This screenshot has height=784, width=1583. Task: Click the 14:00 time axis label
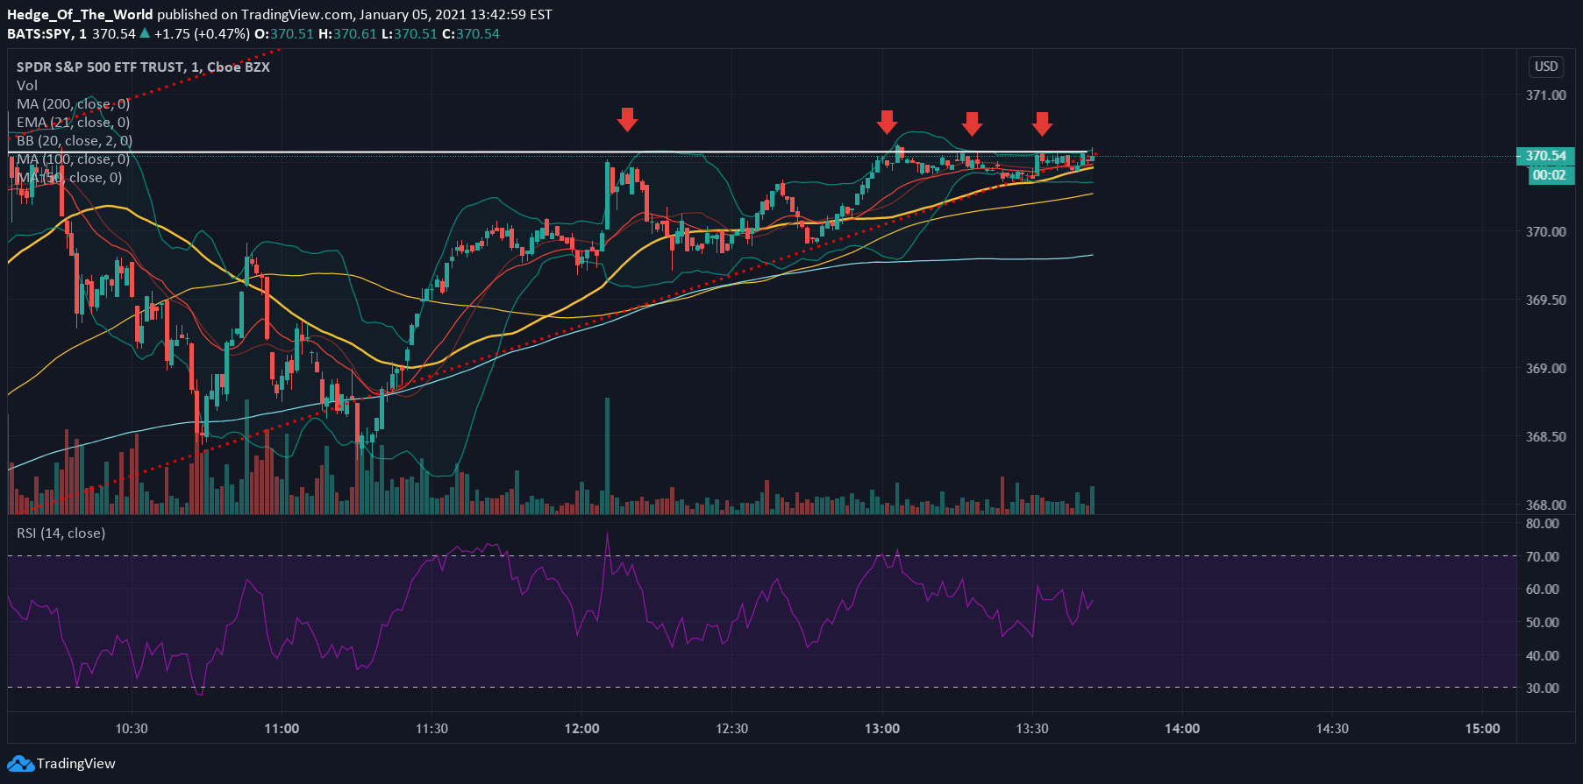[1182, 728]
